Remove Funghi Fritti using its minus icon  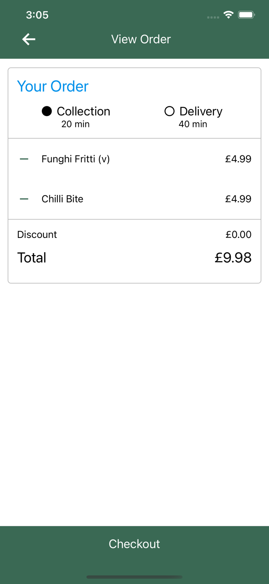coord(24,159)
